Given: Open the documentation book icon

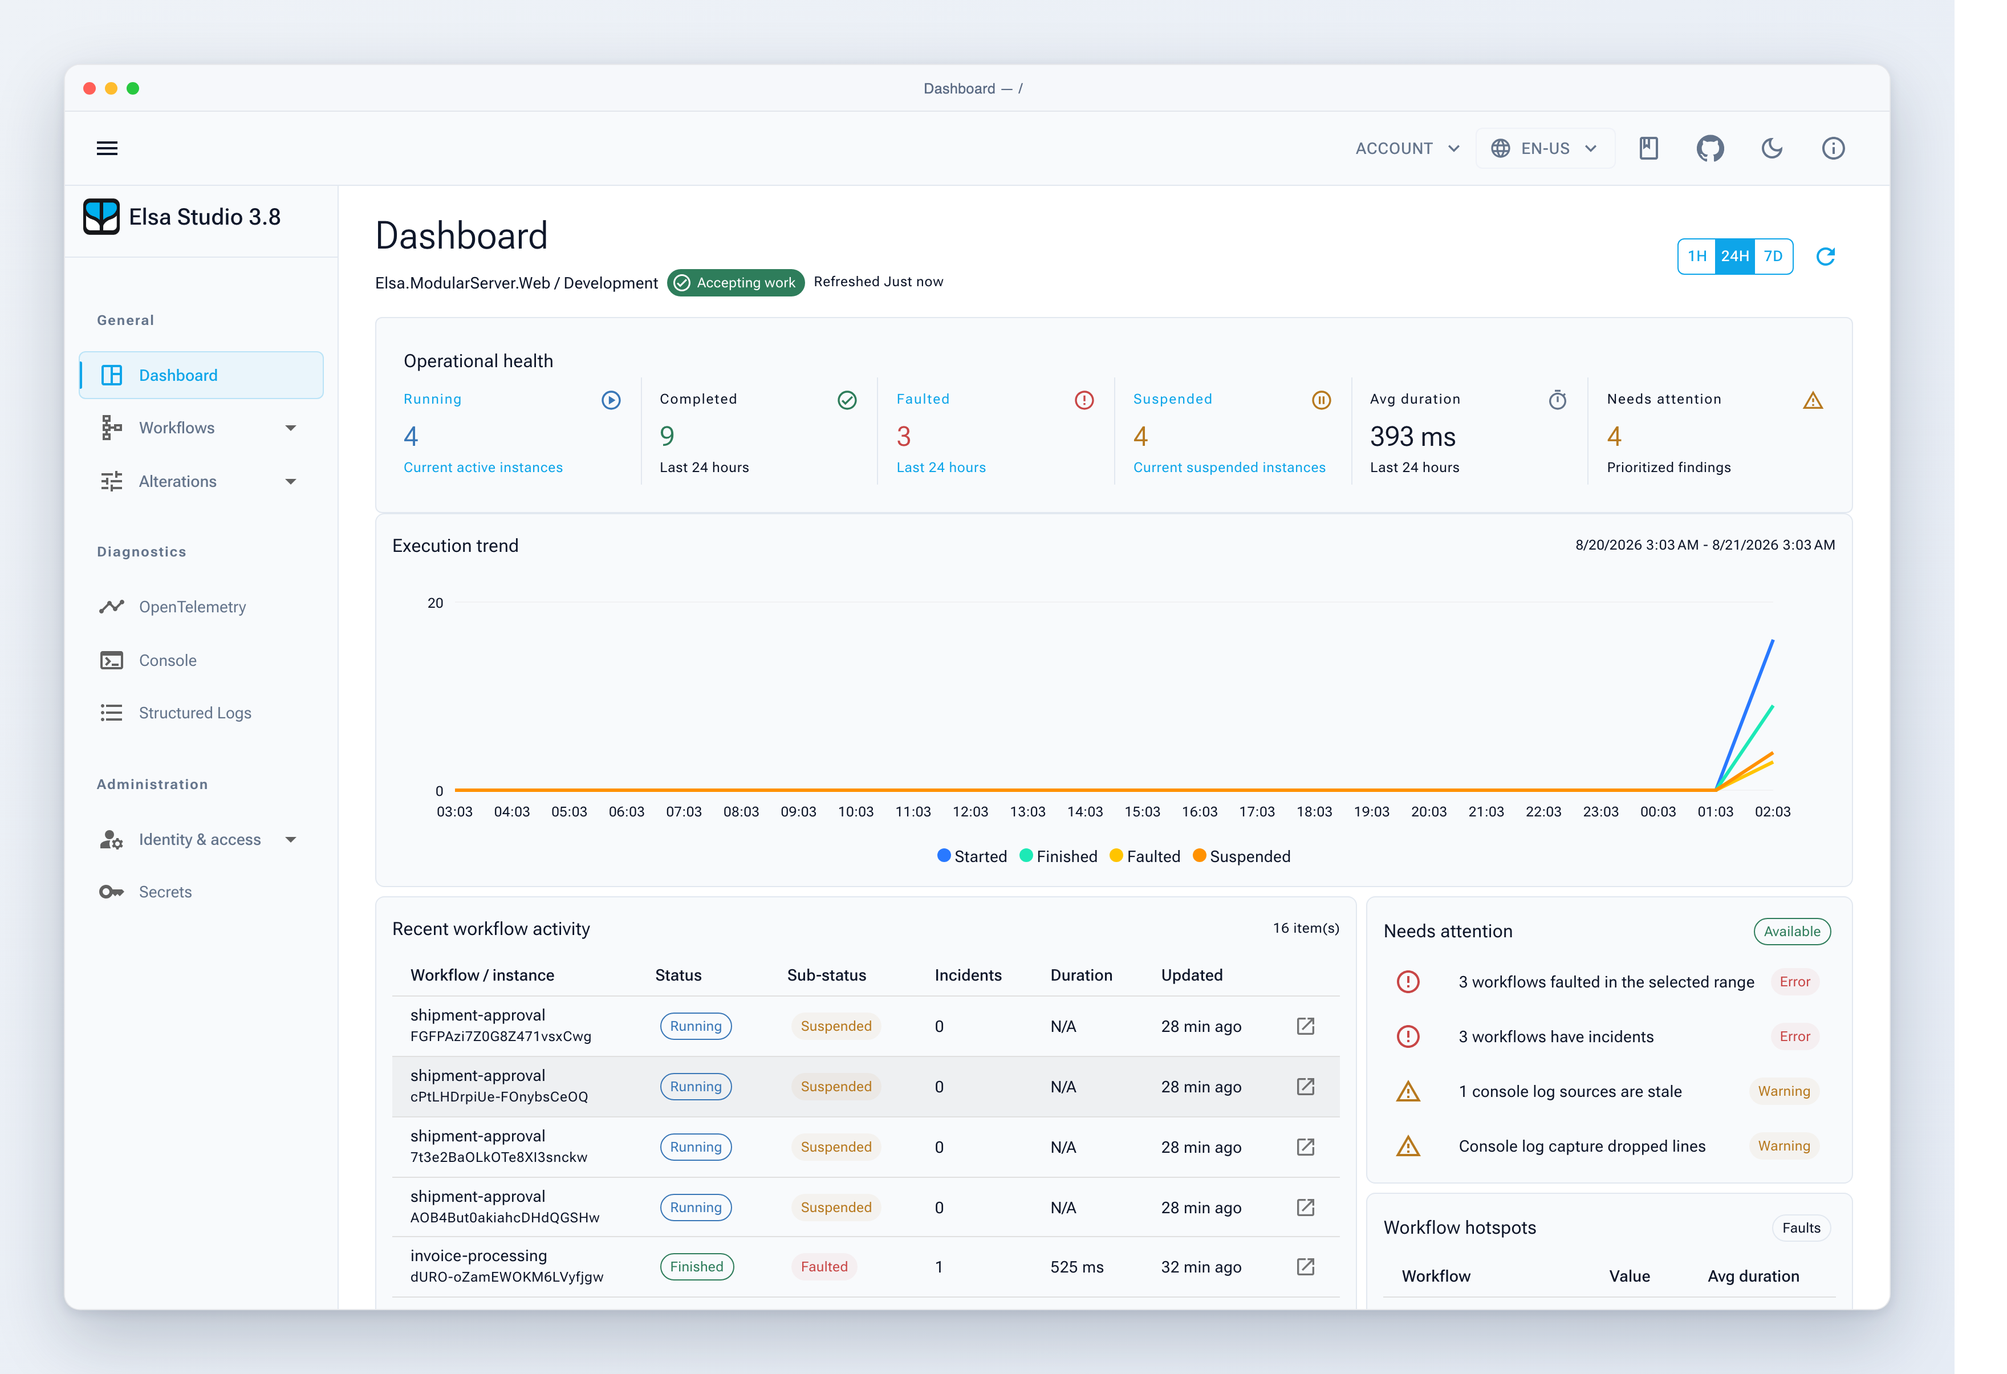Looking at the screenshot, I should pyautogui.click(x=1648, y=149).
